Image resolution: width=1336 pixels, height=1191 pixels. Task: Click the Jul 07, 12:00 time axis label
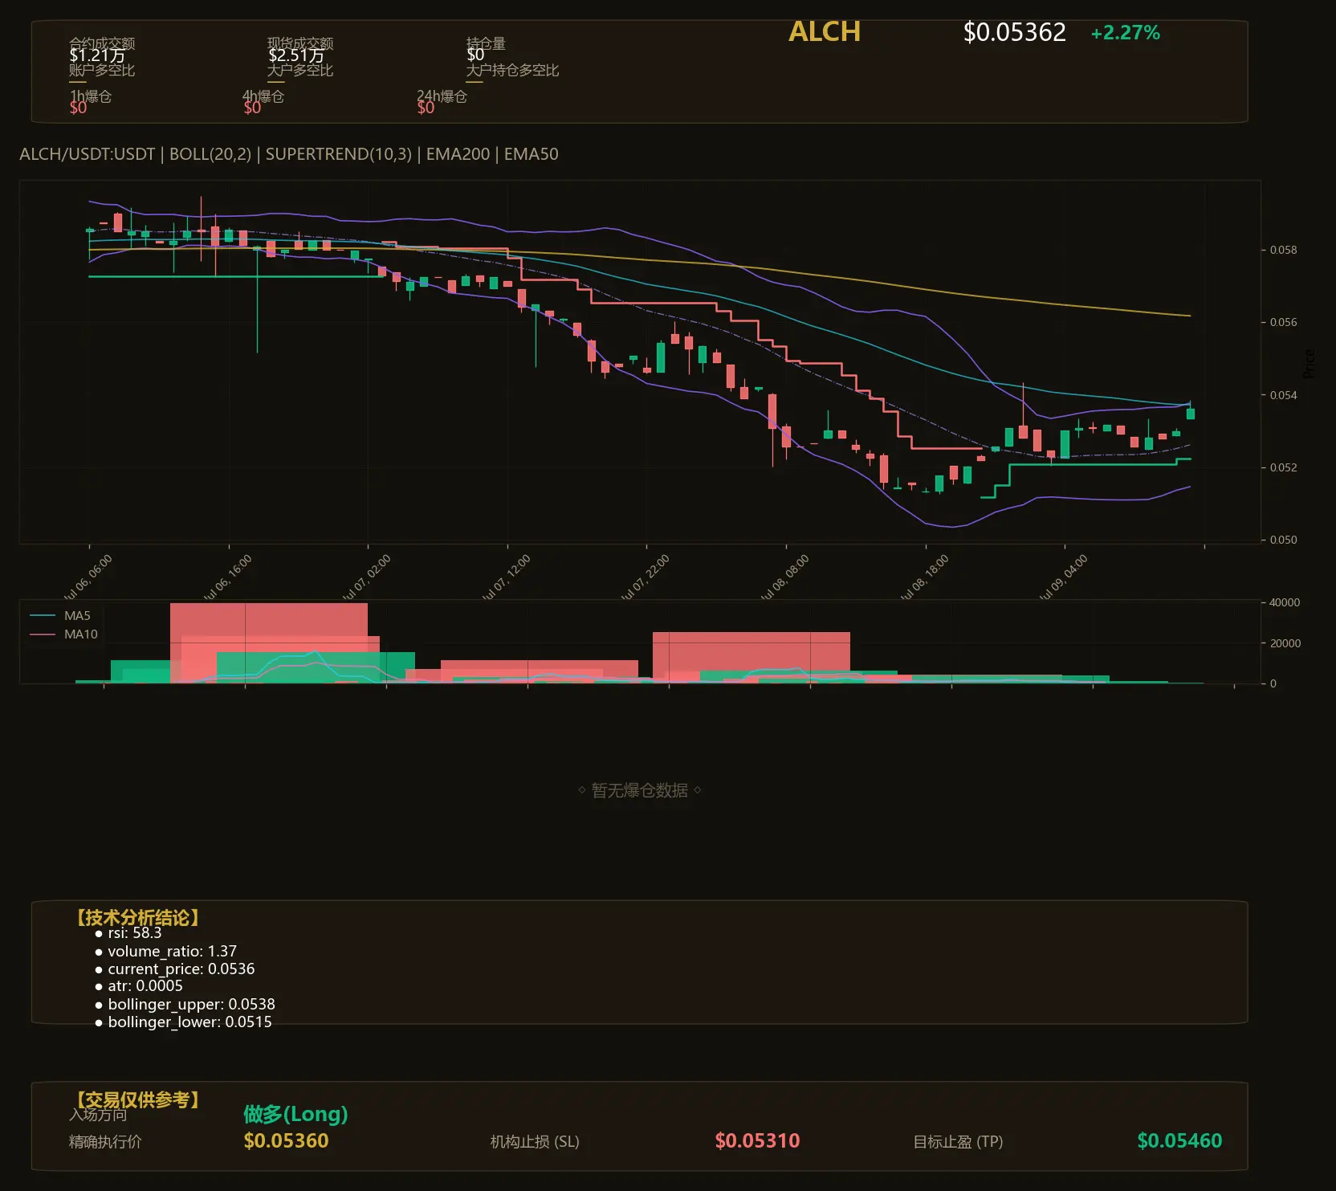pos(507,577)
